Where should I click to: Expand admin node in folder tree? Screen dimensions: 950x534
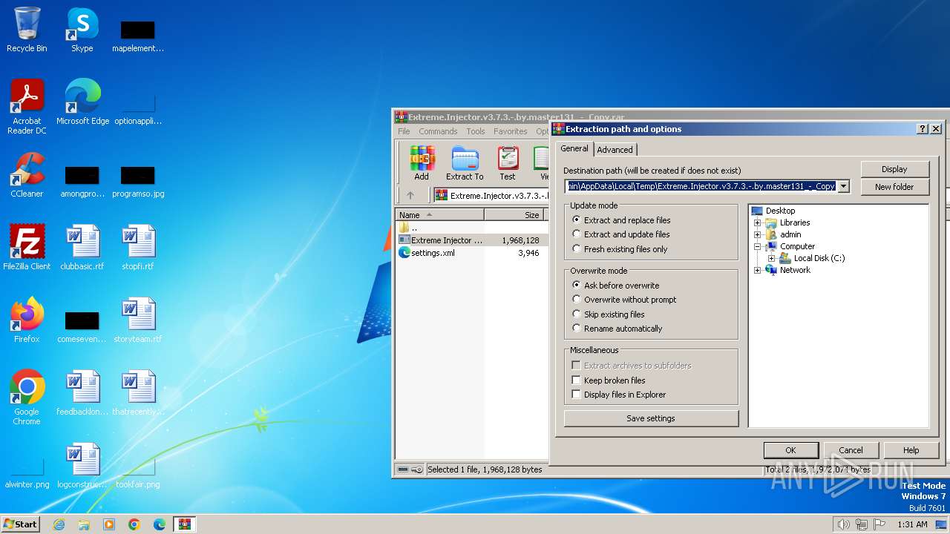tap(758, 234)
